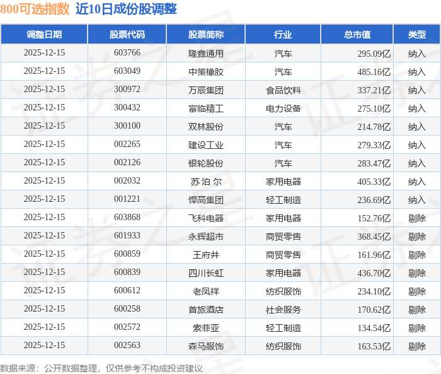Click market value 279.33亿
The image size is (441, 374).
374,145
